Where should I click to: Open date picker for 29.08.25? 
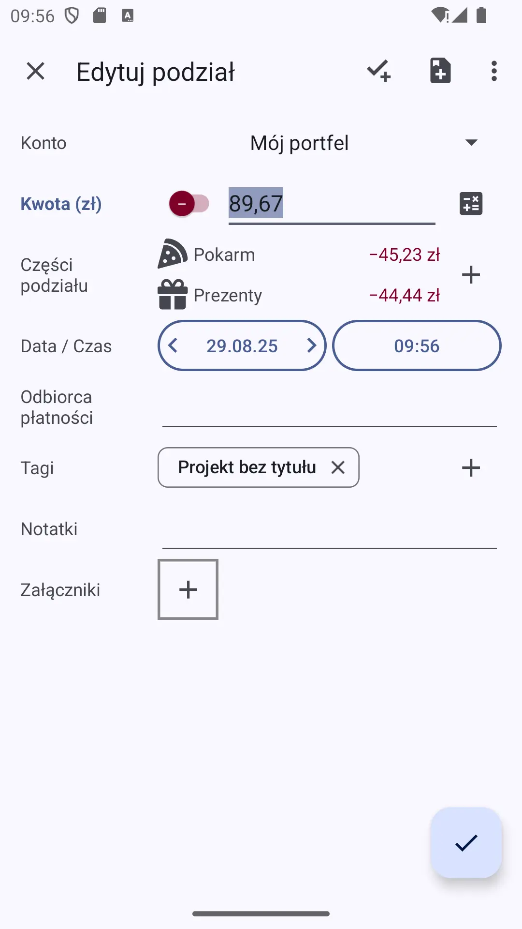pos(242,346)
